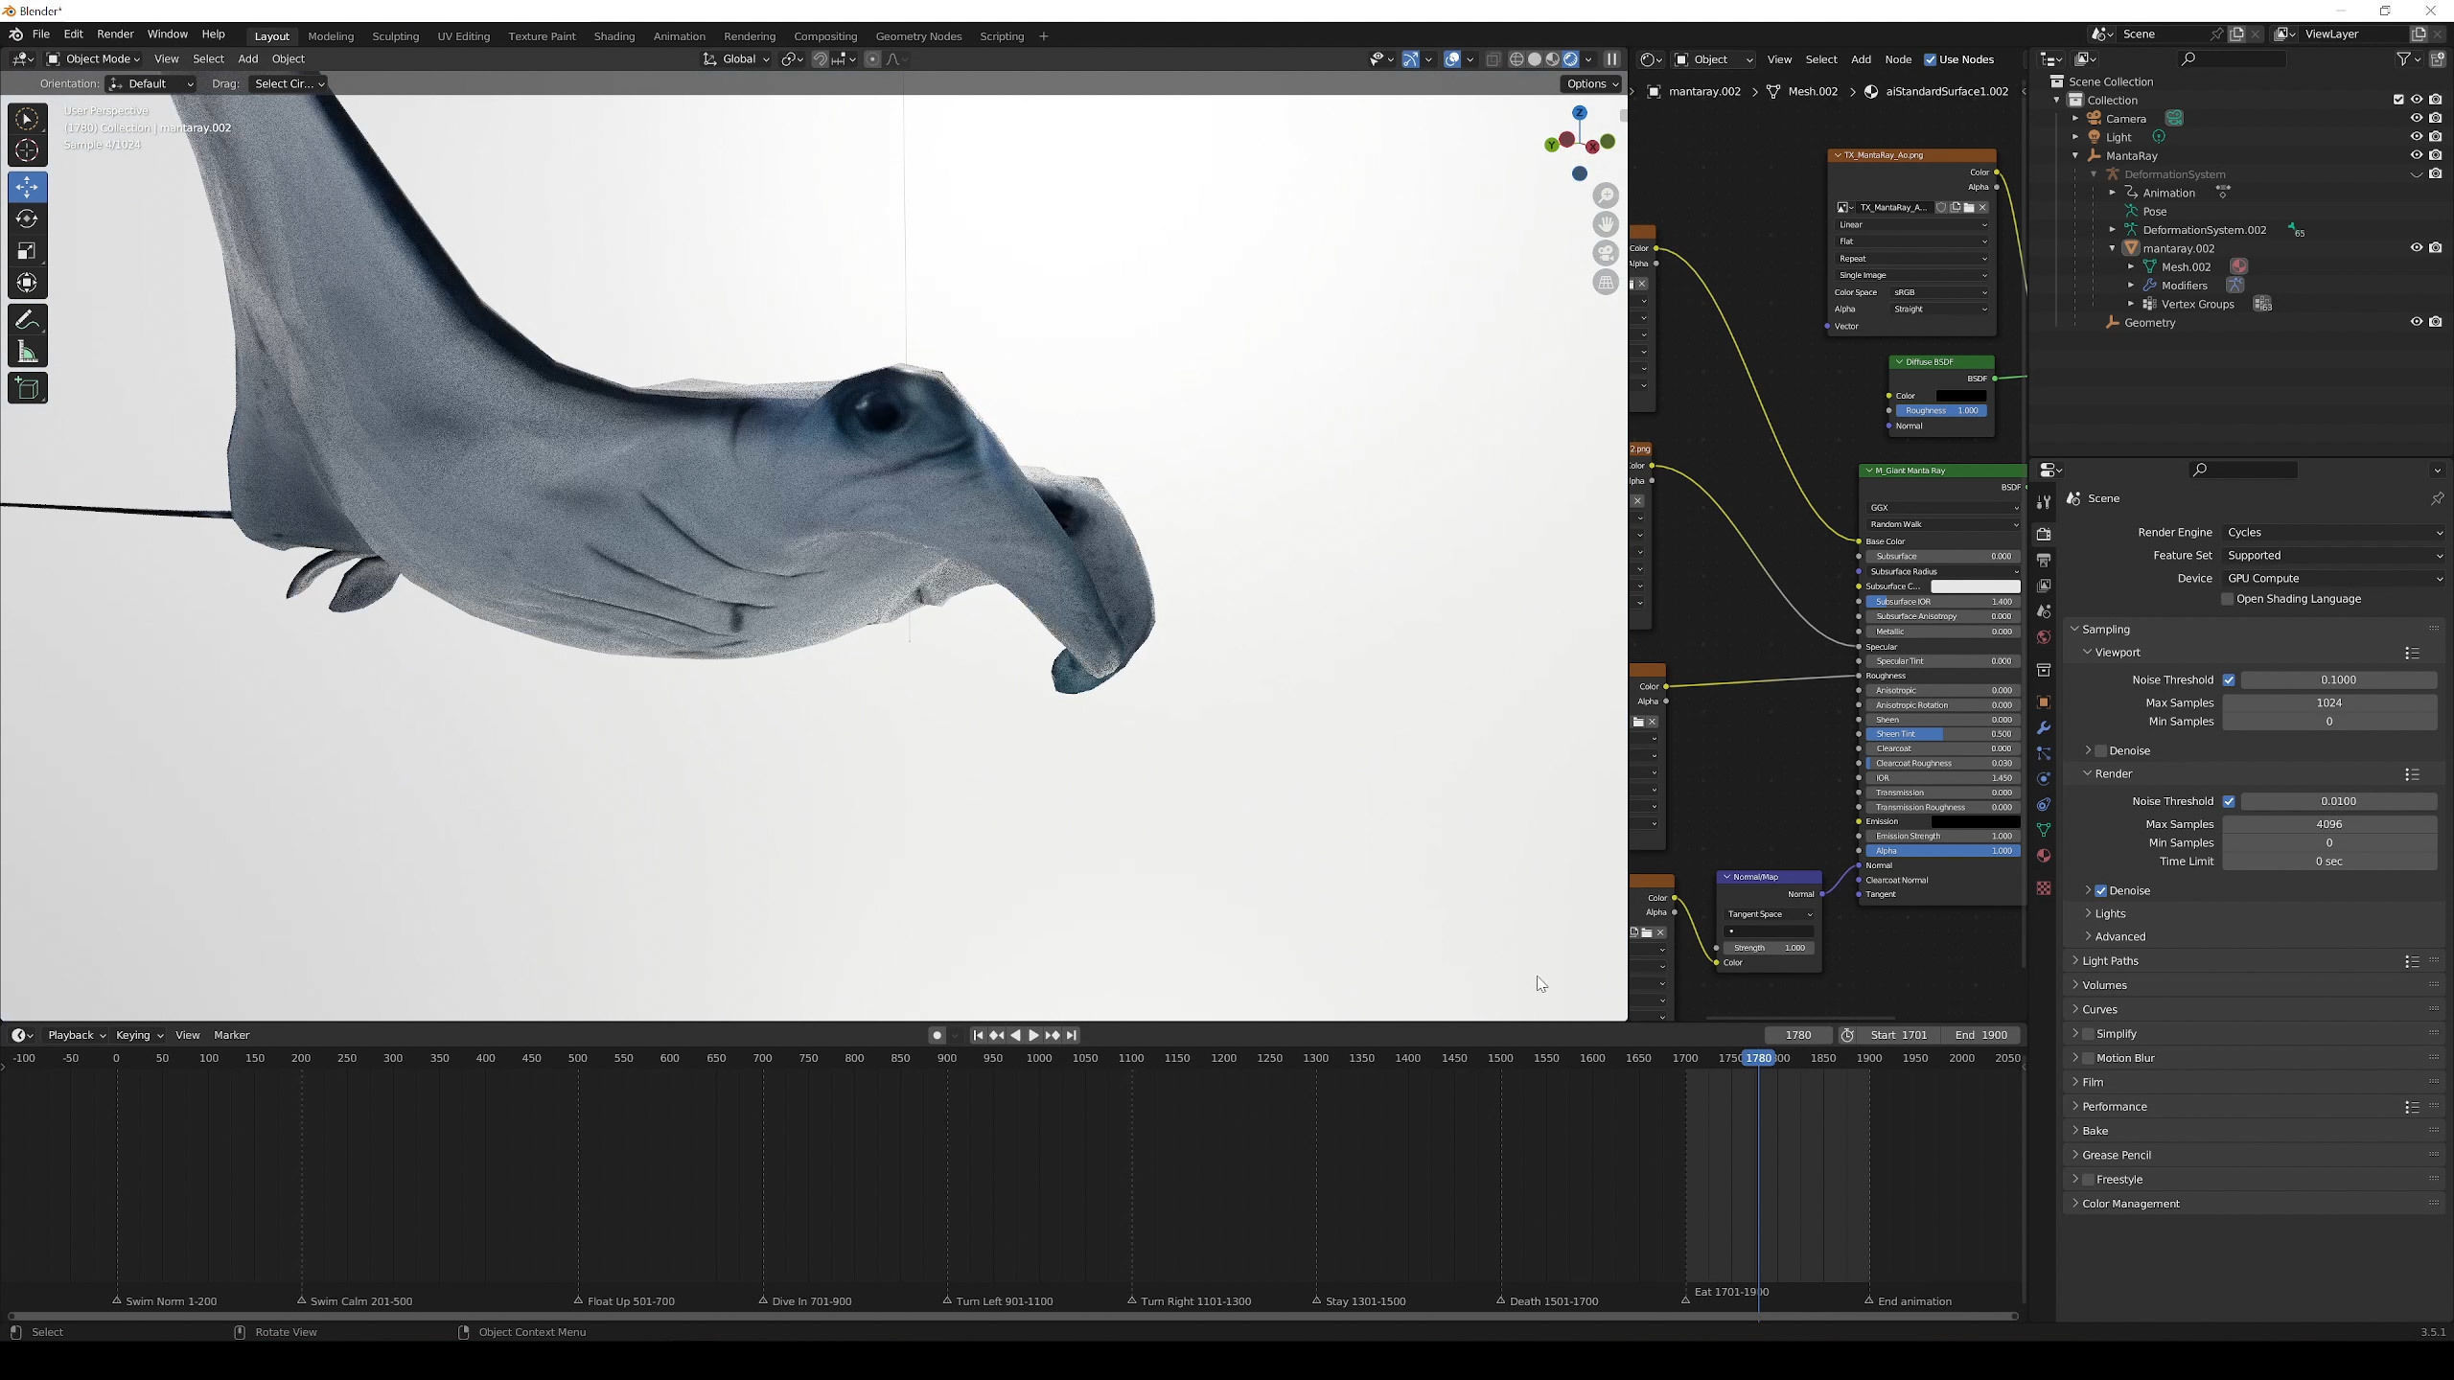This screenshot has width=2454, height=1380.
Task: Click the Diffuse BSDF color swatch
Action: (1960, 396)
